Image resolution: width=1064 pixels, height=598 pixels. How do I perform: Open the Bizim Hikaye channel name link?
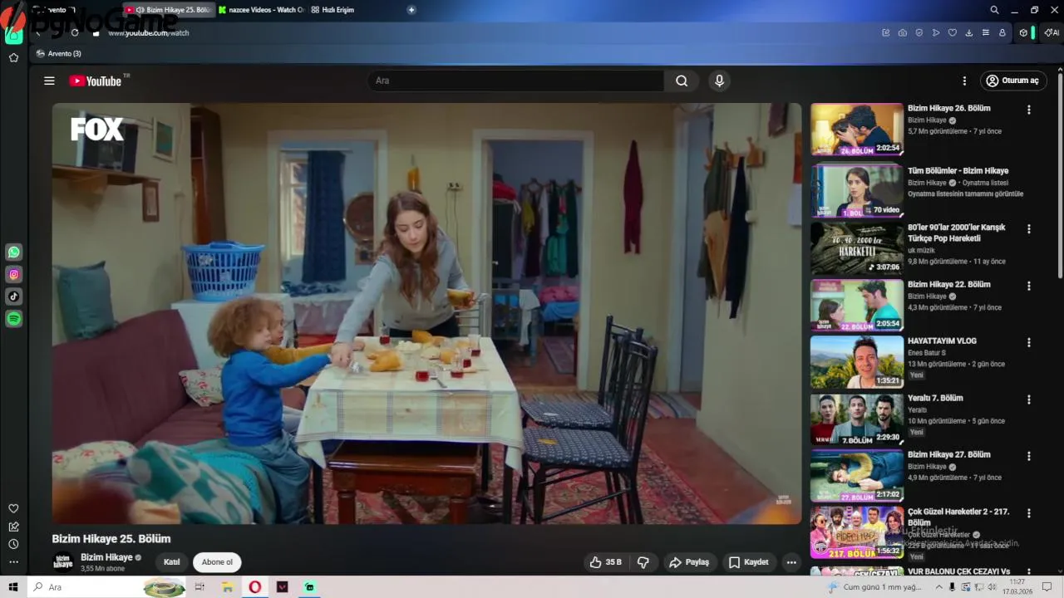tap(106, 557)
